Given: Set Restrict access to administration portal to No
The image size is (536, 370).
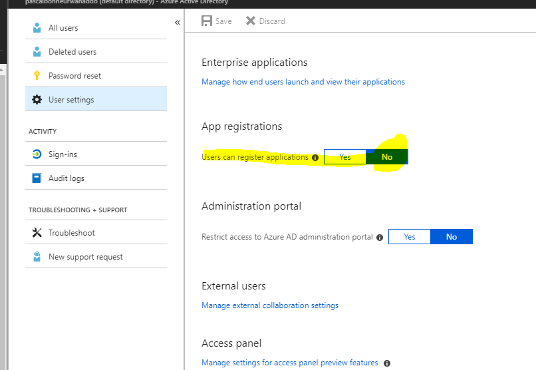Looking at the screenshot, I should [x=452, y=237].
